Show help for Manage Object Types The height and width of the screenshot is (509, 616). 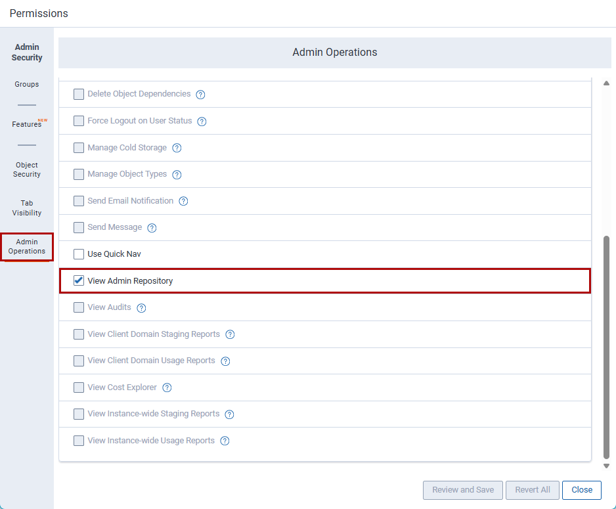(x=177, y=175)
